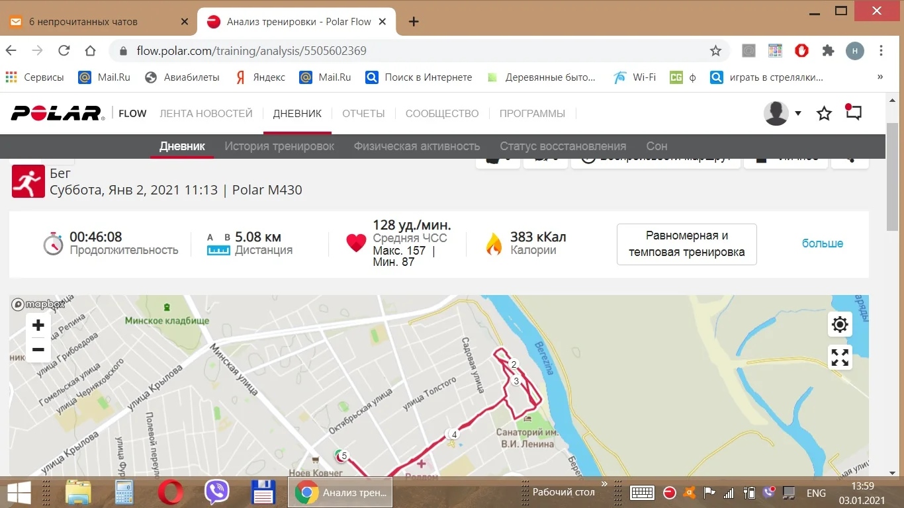
Task: Click the больше link
Action: [823, 243]
